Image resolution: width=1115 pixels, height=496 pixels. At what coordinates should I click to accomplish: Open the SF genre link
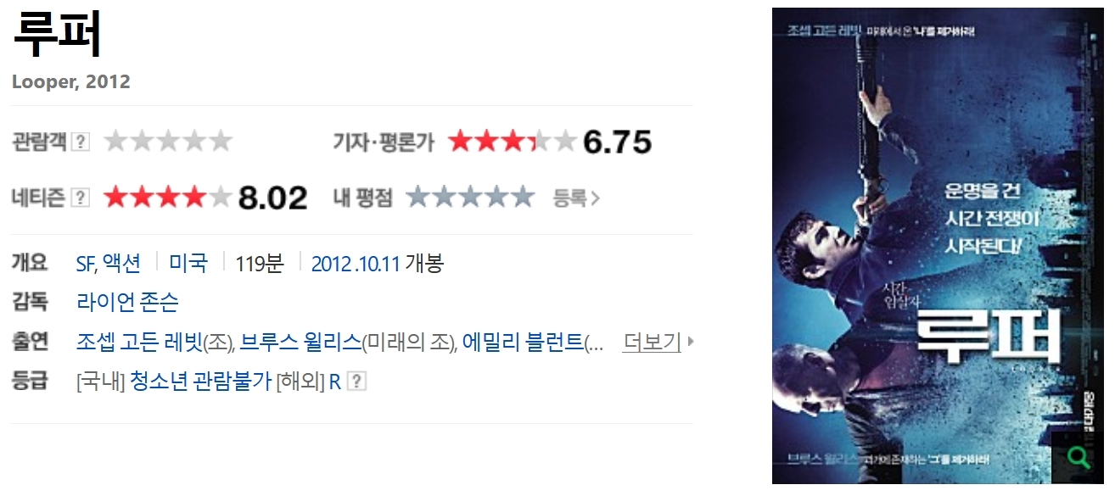pyautogui.click(x=85, y=263)
